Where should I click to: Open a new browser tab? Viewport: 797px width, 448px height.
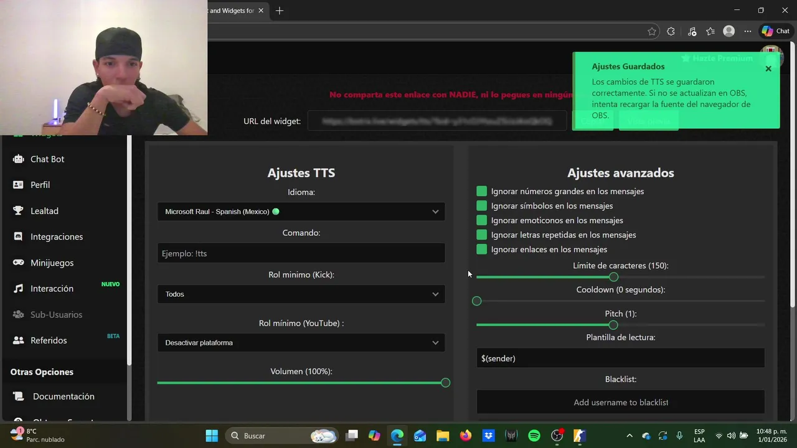280,11
